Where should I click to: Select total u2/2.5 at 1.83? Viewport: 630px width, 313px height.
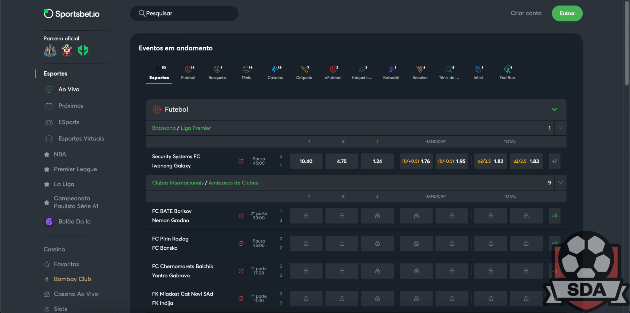pos(526,161)
